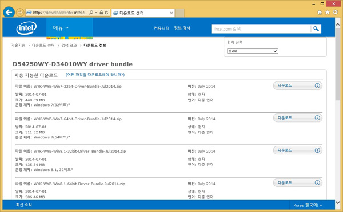Click the Intel.com 검색 input field
The image size is (343, 212).
point(261,29)
